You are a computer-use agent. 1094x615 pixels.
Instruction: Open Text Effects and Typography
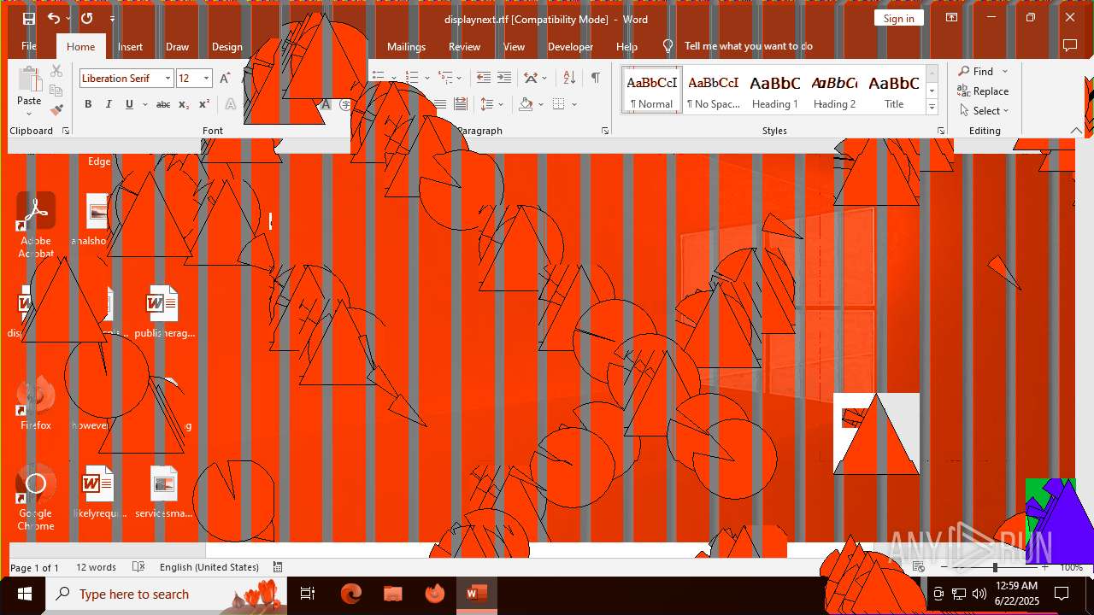[230, 104]
